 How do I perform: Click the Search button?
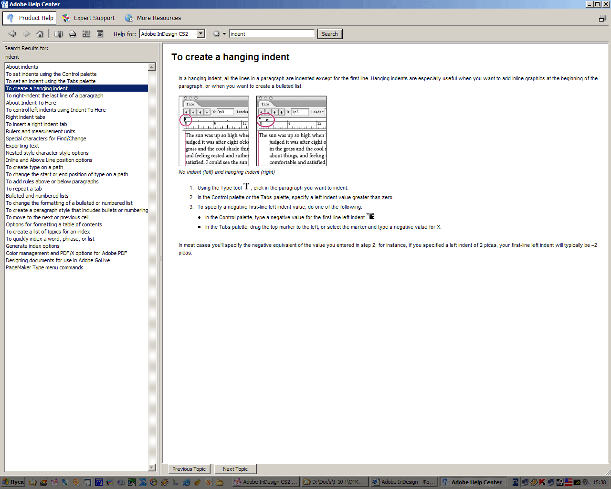pyautogui.click(x=329, y=34)
